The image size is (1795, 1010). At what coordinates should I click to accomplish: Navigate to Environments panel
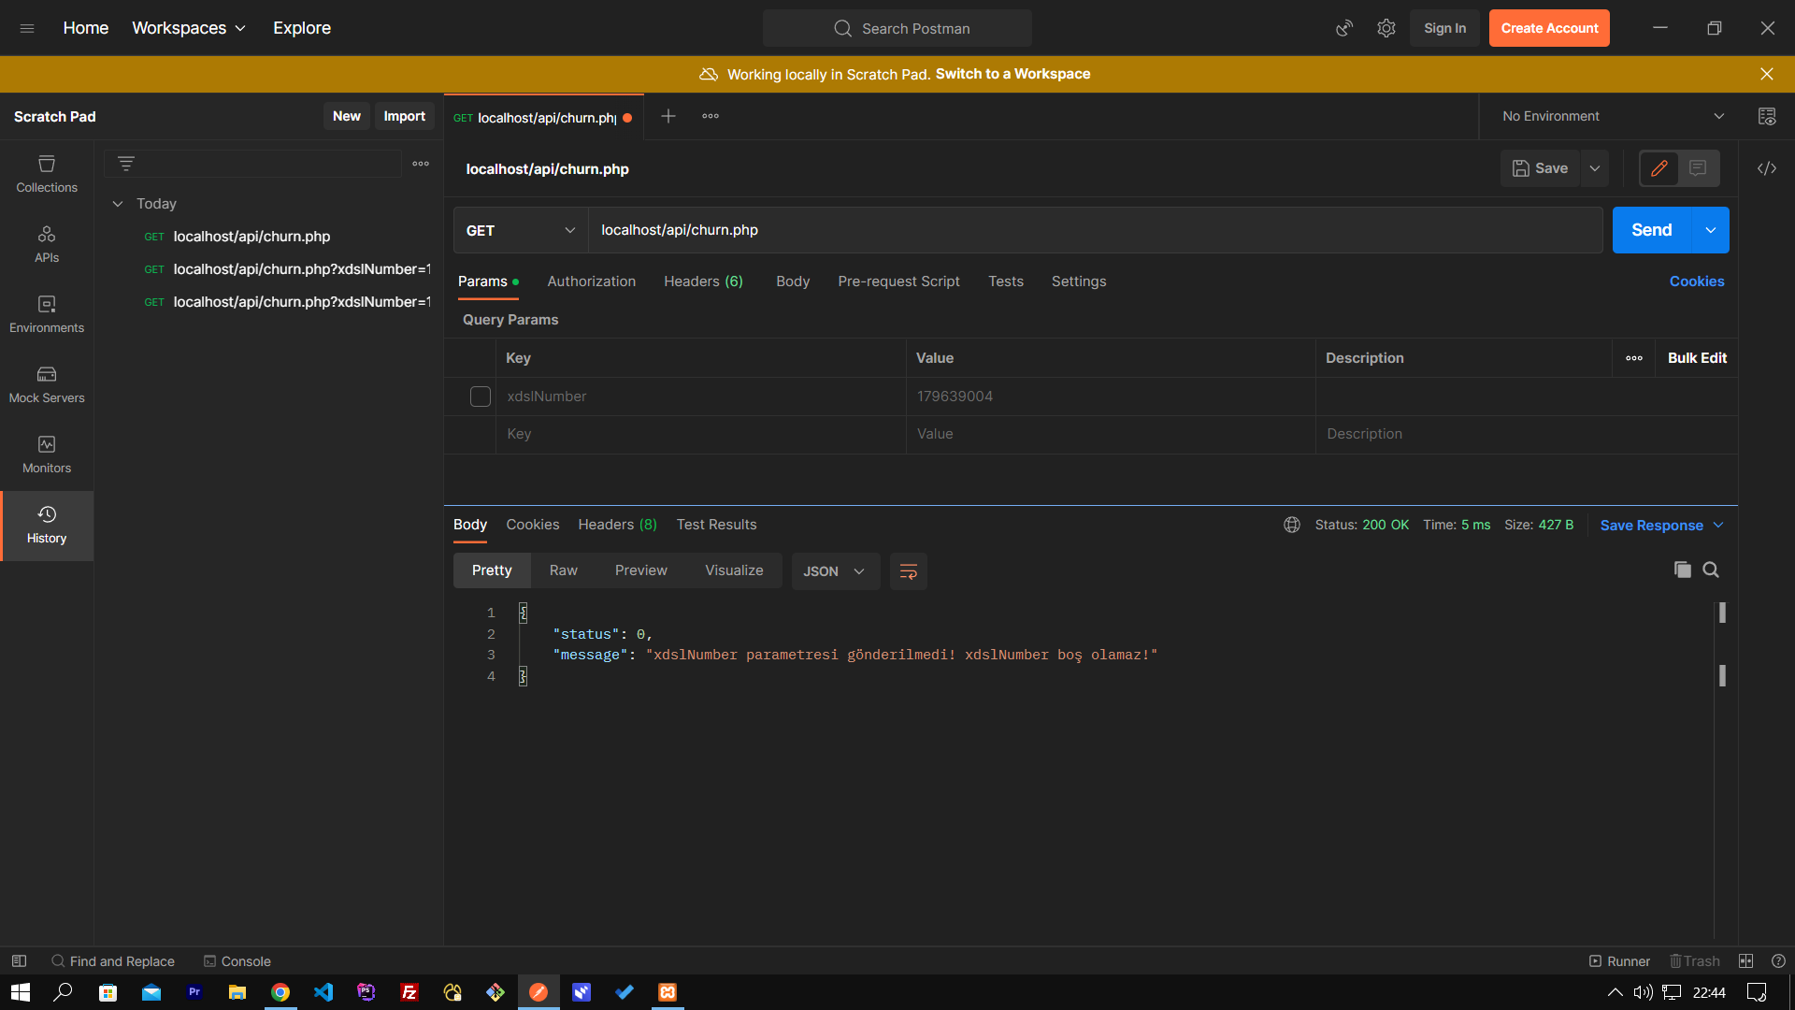(x=46, y=313)
